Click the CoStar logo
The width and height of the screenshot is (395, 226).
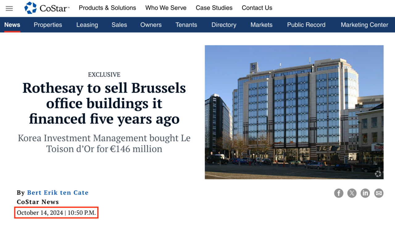point(47,8)
